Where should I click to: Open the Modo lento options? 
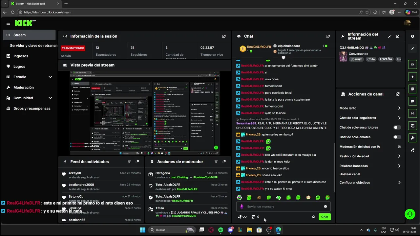click(x=370, y=108)
